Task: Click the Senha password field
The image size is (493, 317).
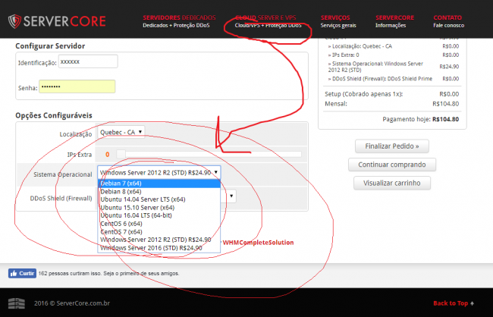Action: click(x=77, y=86)
